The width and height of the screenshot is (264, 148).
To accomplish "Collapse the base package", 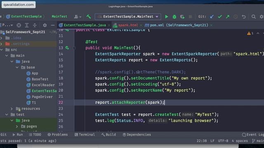I will pyautogui.click(x=17, y=67).
